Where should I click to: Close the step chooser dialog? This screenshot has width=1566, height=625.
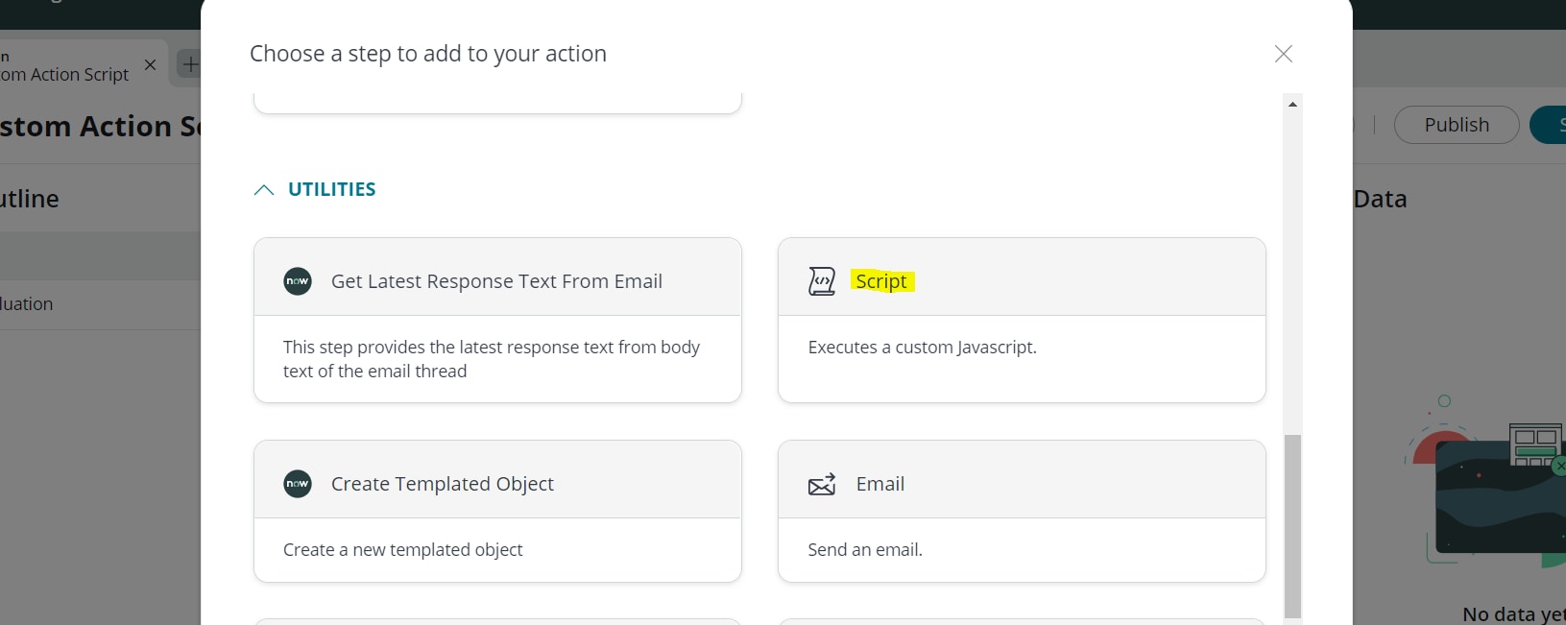(1283, 54)
